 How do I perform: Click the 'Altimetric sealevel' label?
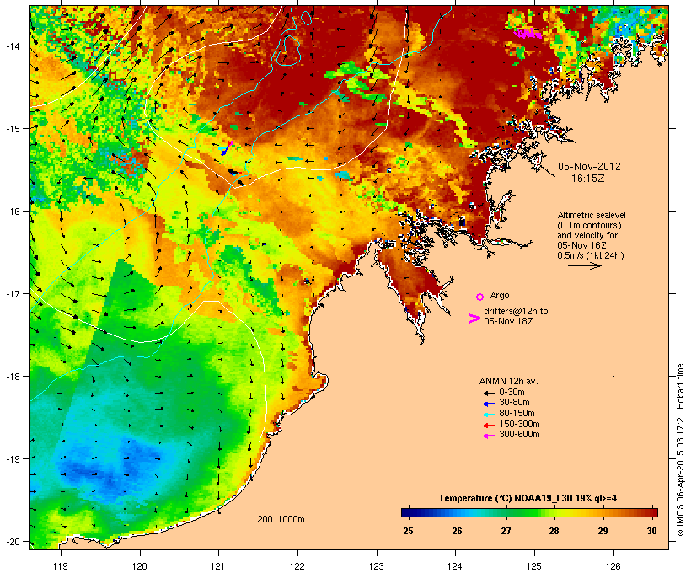click(x=592, y=215)
